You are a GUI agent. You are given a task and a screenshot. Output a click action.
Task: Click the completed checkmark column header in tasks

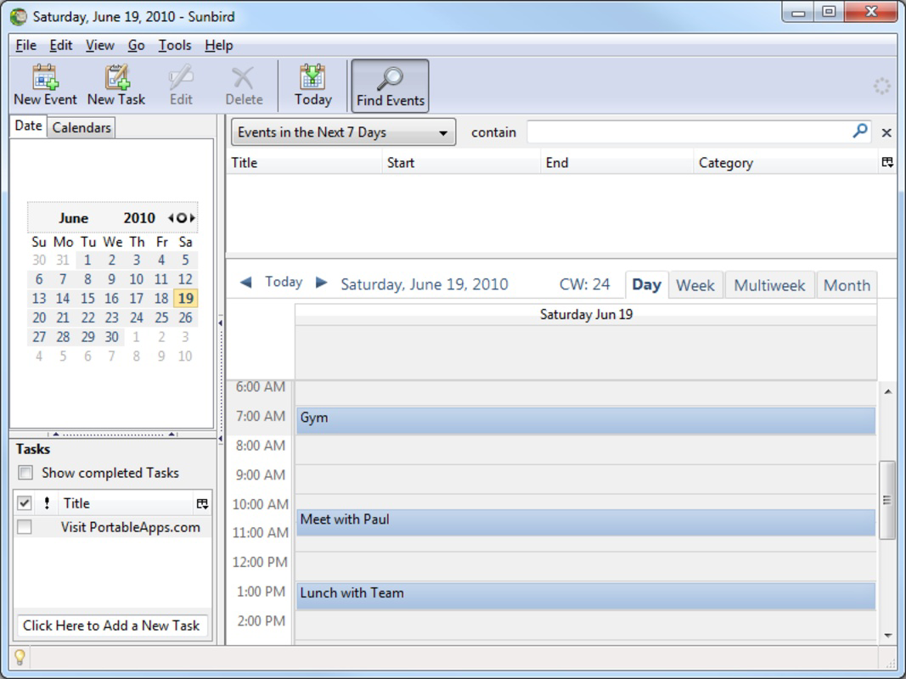tap(25, 503)
